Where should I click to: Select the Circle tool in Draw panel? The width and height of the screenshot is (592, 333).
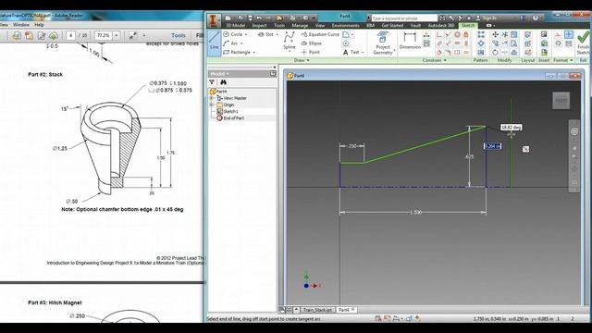pos(233,34)
